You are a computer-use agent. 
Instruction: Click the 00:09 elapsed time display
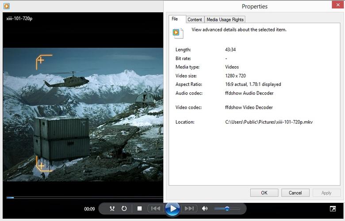point(89,209)
